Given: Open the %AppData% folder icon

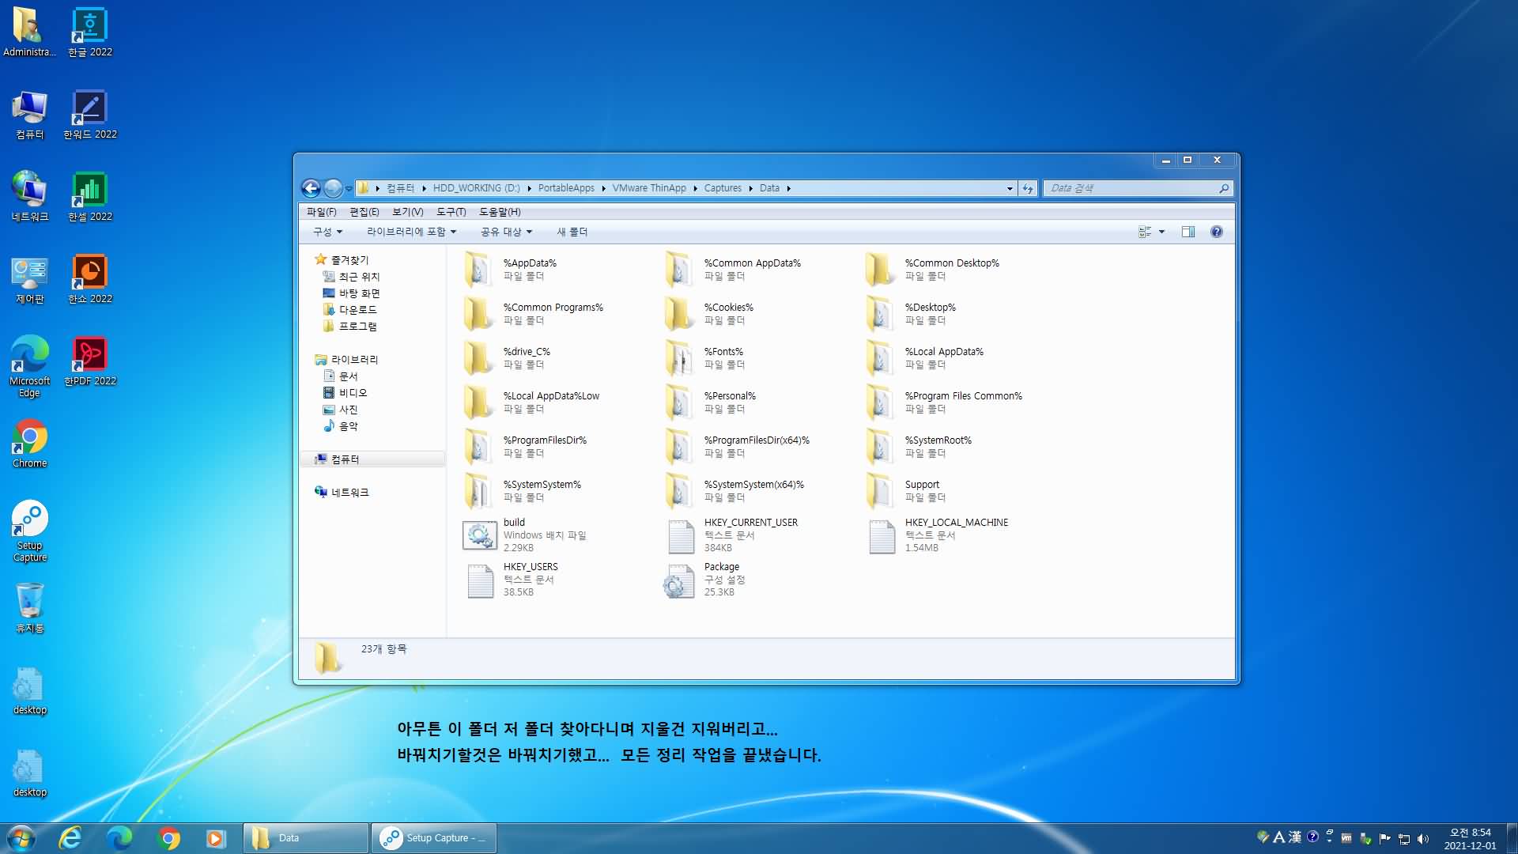Looking at the screenshot, I should [478, 270].
